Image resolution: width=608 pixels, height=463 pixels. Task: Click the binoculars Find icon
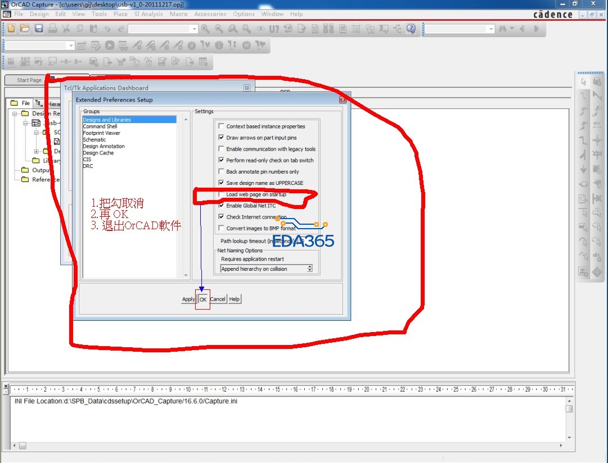503,29
